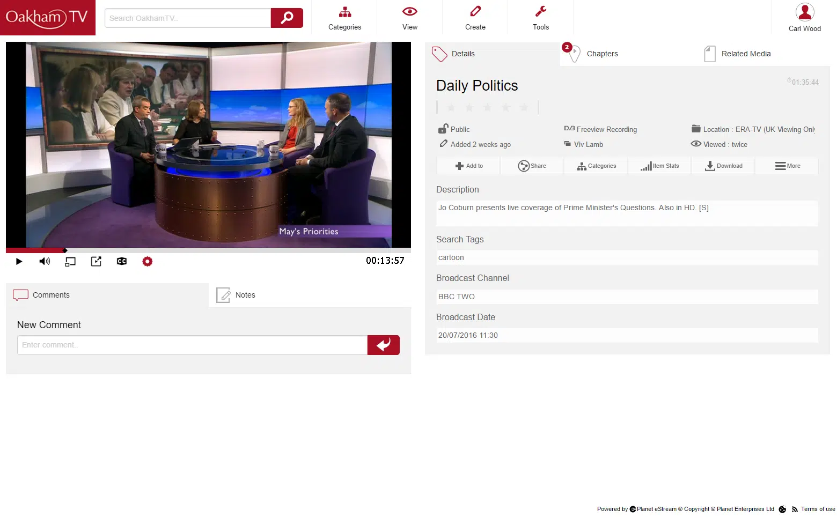837x518 pixels.
Task: Switch to Comments tab
Action: [107, 295]
